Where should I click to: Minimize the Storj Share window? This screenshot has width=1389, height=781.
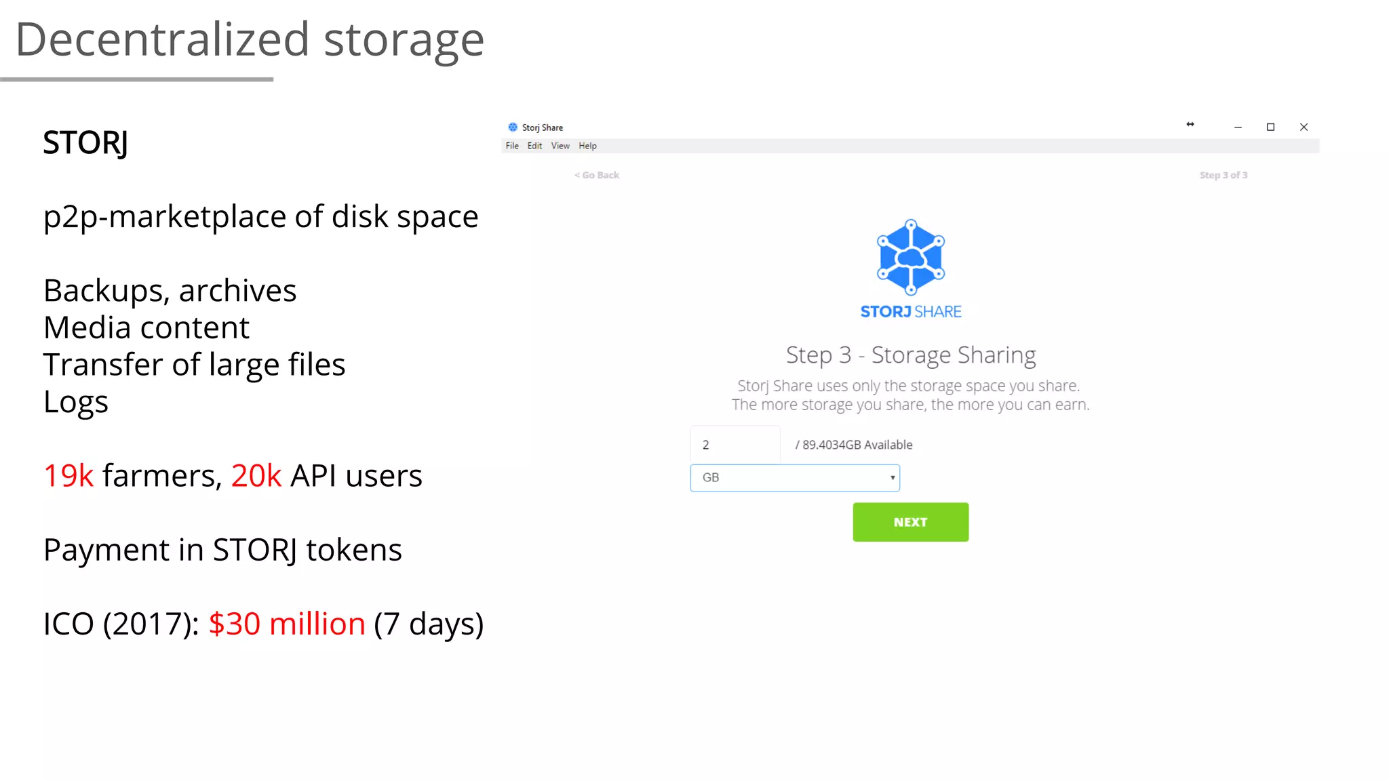[1238, 127]
